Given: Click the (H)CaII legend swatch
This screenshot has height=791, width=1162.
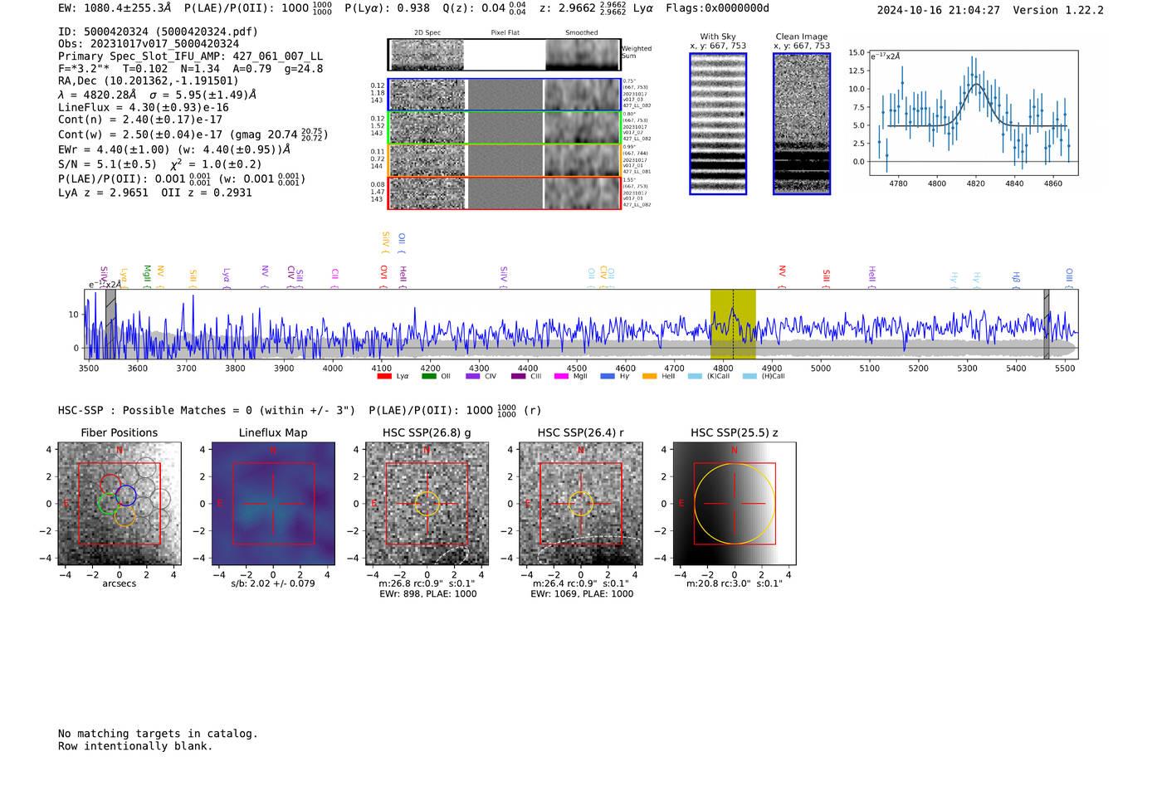Looking at the screenshot, I should coord(749,376).
